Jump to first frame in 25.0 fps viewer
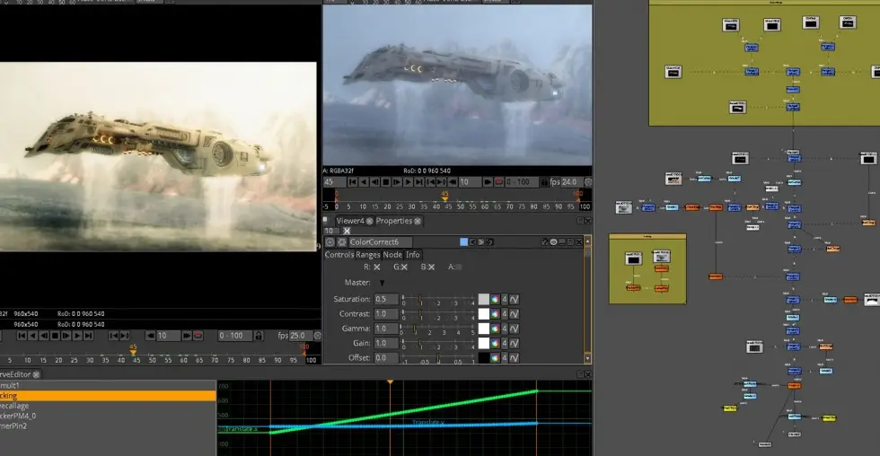This screenshot has height=456, width=880. [x=22, y=336]
